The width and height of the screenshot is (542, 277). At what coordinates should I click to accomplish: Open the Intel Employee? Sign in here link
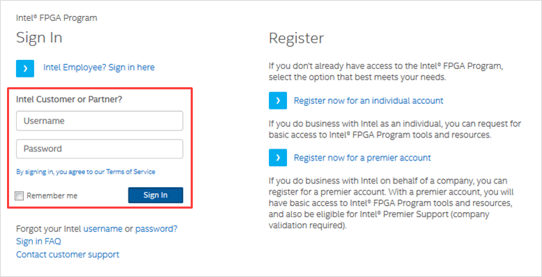[x=99, y=68]
